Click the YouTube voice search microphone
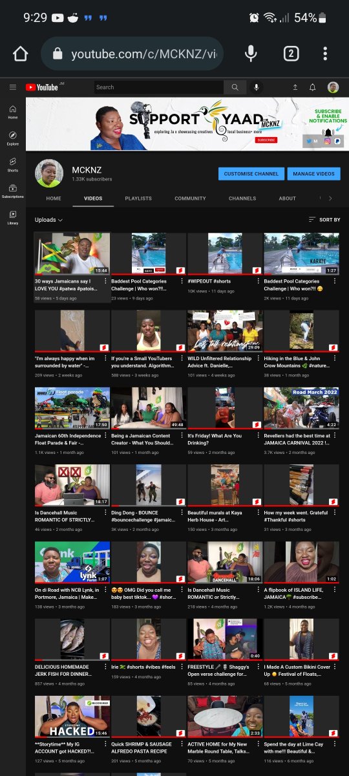349x776 pixels. (257, 87)
